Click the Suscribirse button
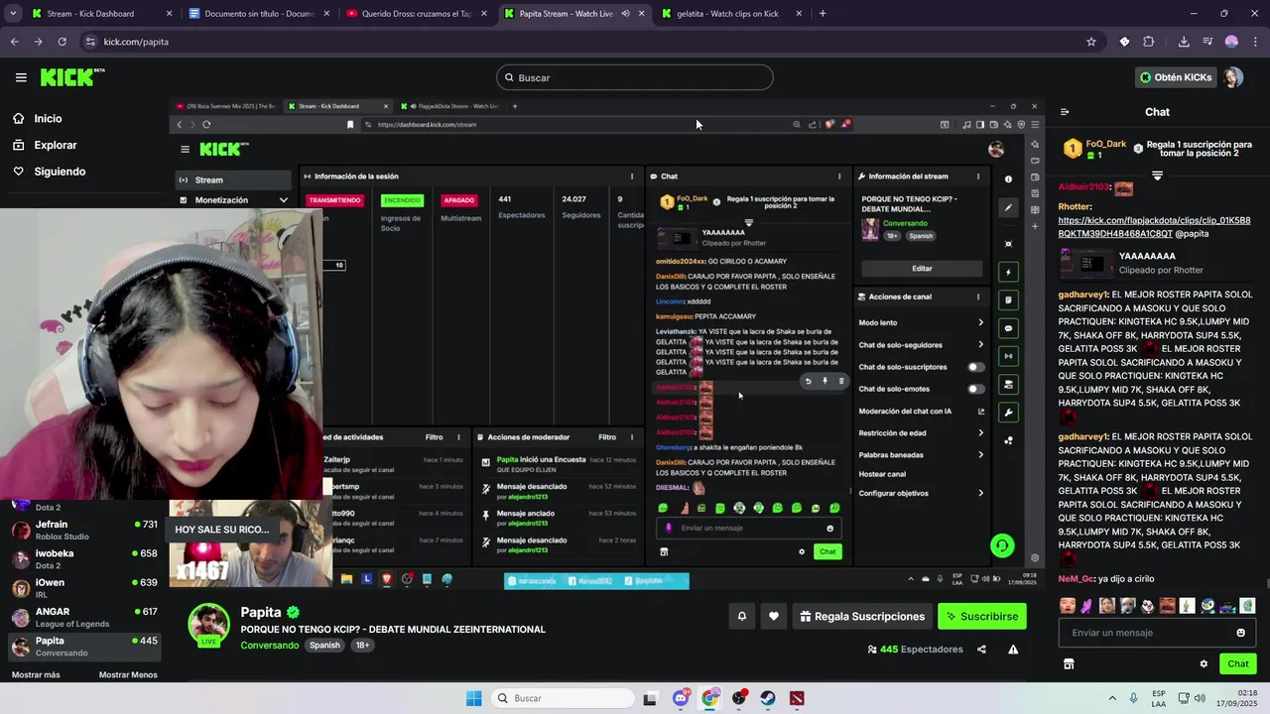Image resolution: width=1270 pixels, height=714 pixels. (981, 616)
